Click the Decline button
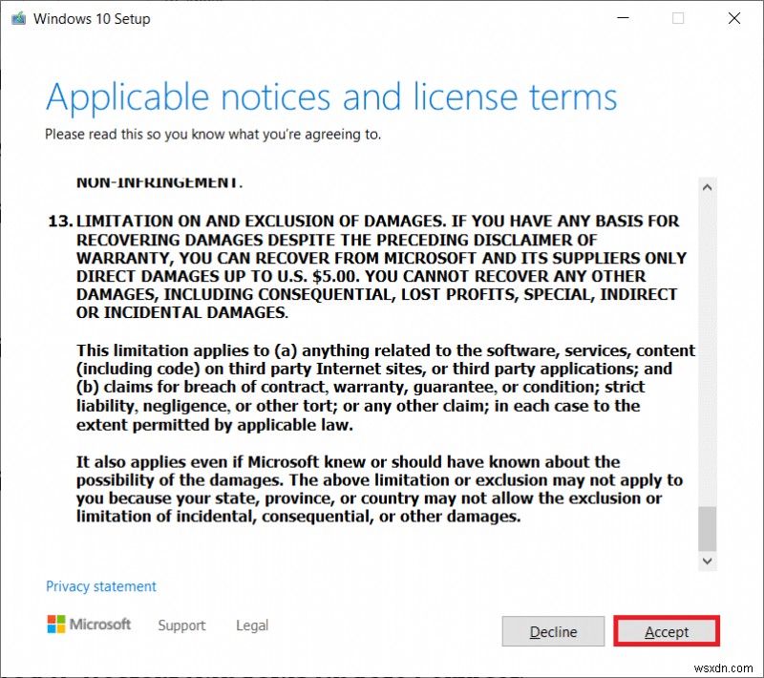 (553, 631)
